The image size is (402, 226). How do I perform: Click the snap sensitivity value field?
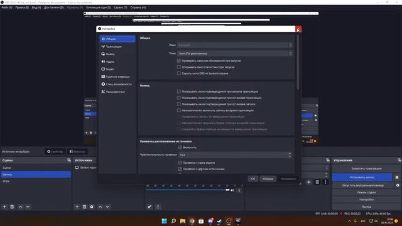tap(233, 155)
